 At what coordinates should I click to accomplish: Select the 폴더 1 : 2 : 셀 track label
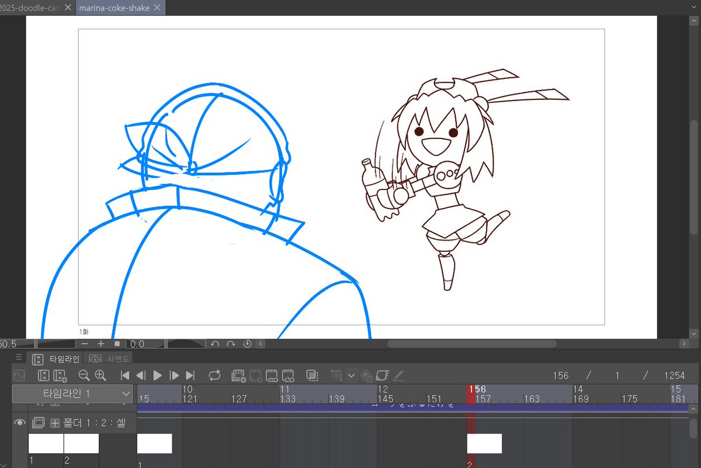[93, 422]
